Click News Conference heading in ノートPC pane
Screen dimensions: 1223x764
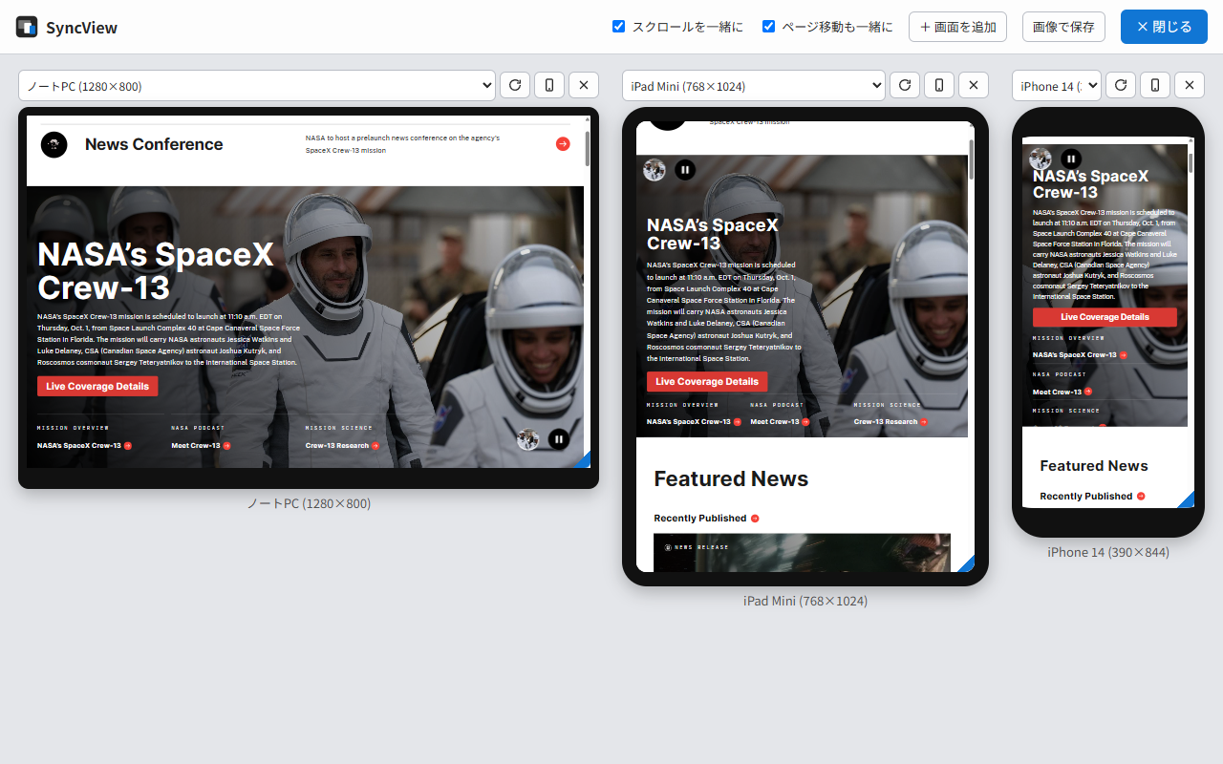(154, 144)
